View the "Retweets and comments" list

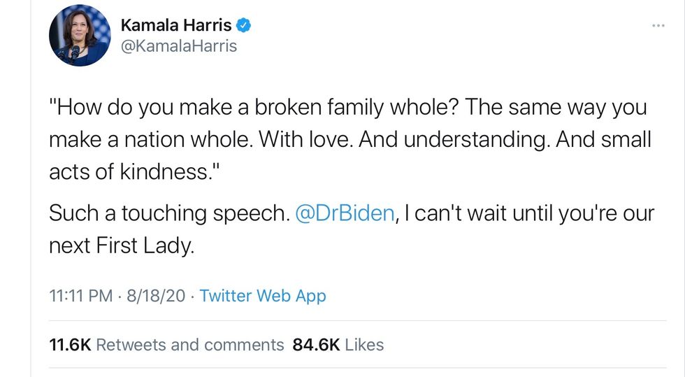(189, 345)
